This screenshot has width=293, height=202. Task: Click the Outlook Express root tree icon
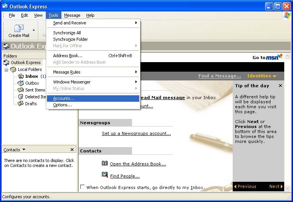pyautogui.click(x=6, y=63)
